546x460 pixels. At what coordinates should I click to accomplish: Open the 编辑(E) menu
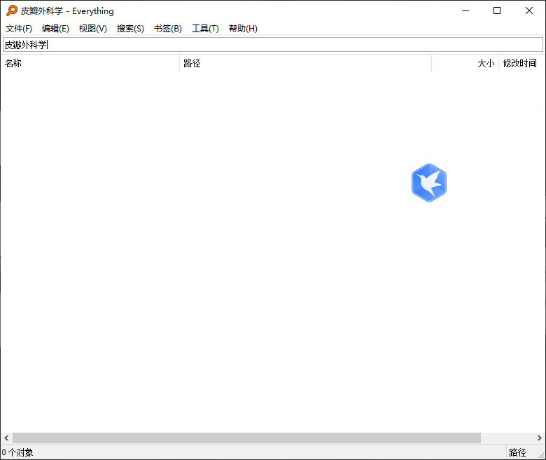[55, 29]
